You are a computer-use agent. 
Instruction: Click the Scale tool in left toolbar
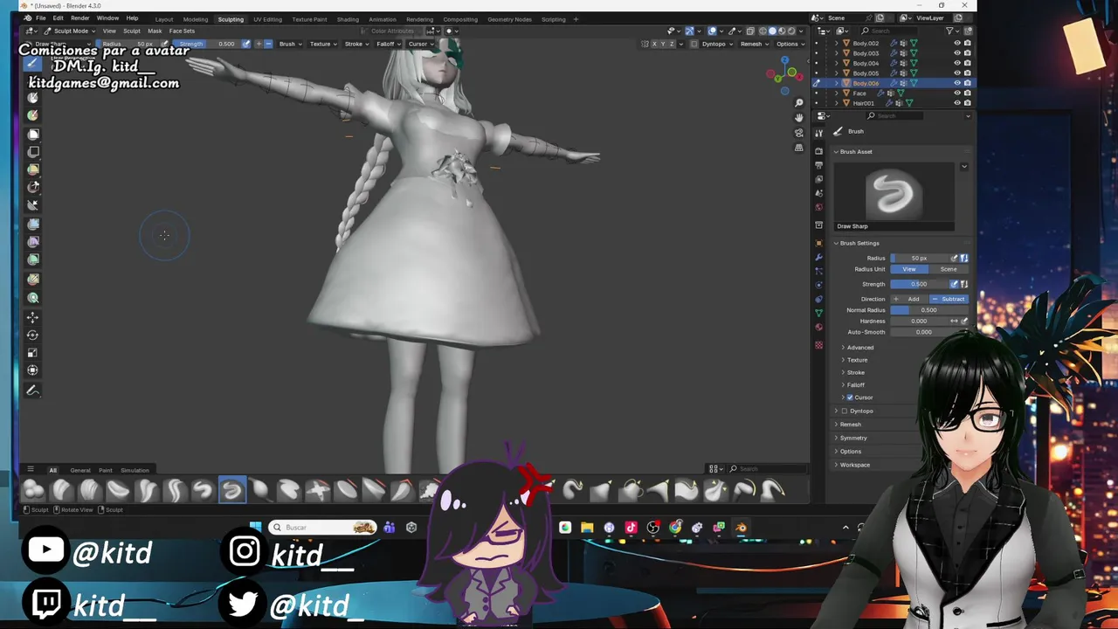point(33,353)
